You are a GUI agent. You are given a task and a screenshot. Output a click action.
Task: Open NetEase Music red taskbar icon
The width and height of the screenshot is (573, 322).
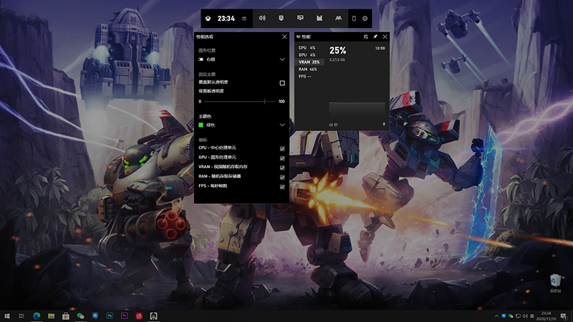coord(139,316)
